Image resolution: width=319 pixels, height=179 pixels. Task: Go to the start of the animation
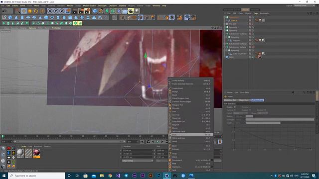(142, 142)
